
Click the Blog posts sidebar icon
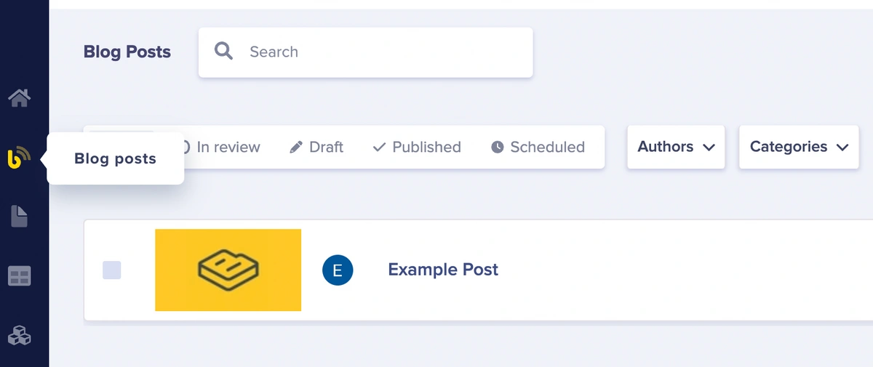tap(19, 157)
